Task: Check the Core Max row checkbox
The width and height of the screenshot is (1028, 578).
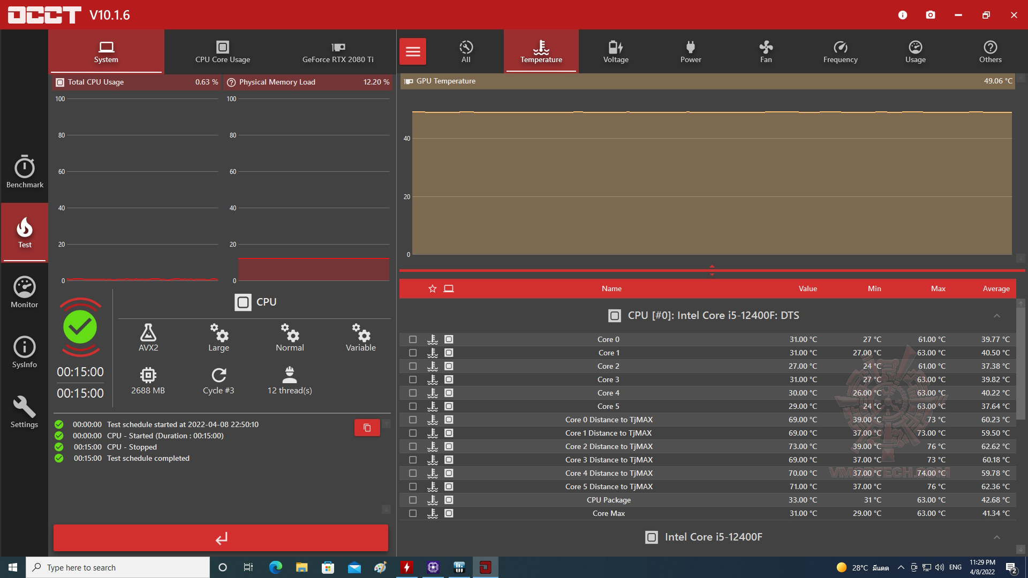Action: 413,513
